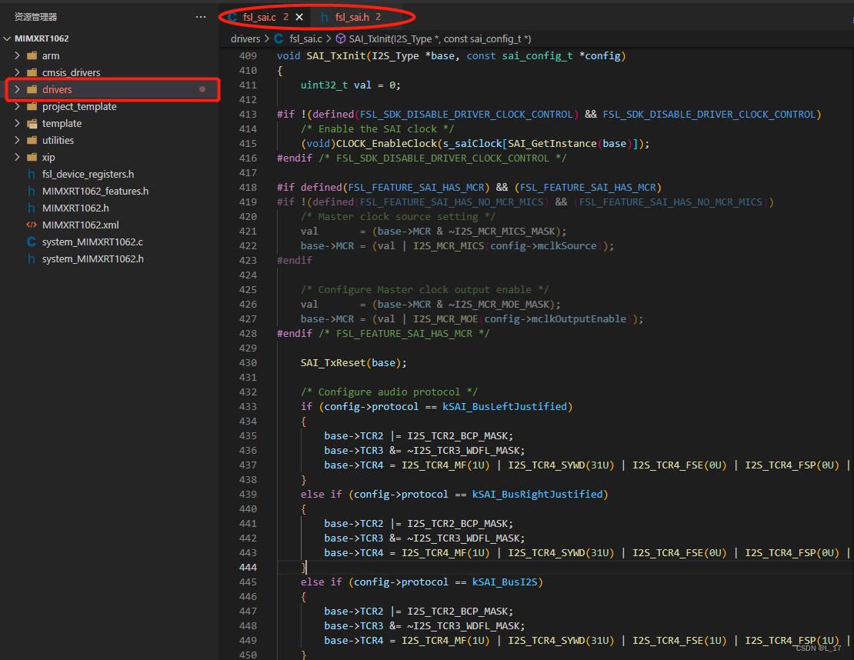Click the header icon of fsl_device_registers.h
Image resolution: width=854 pixels, height=660 pixels.
[x=32, y=175]
